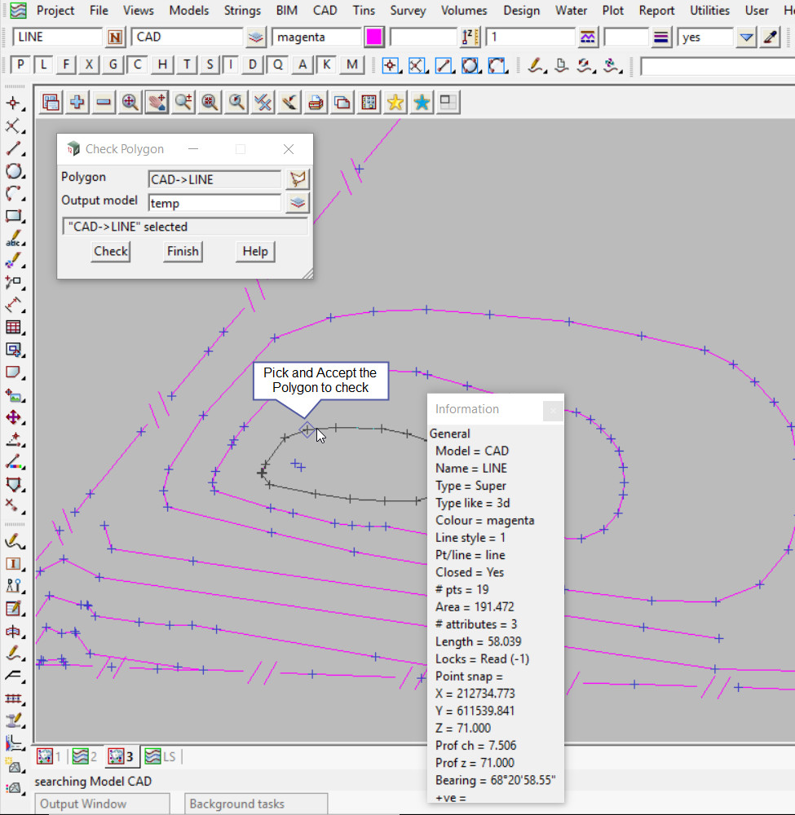Toggle the G snap button

tap(113, 65)
